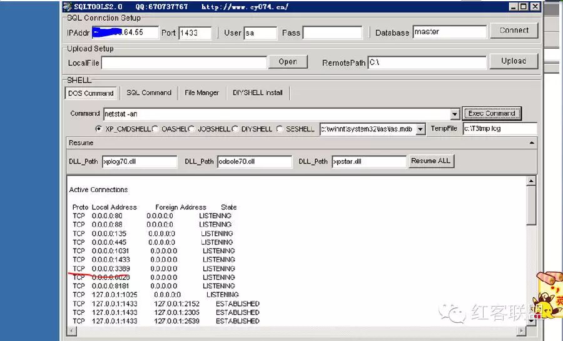The height and width of the screenshot is (341, 563).
Task: Select the JOBSHELL radio button
Action: [x=192, y=128]
